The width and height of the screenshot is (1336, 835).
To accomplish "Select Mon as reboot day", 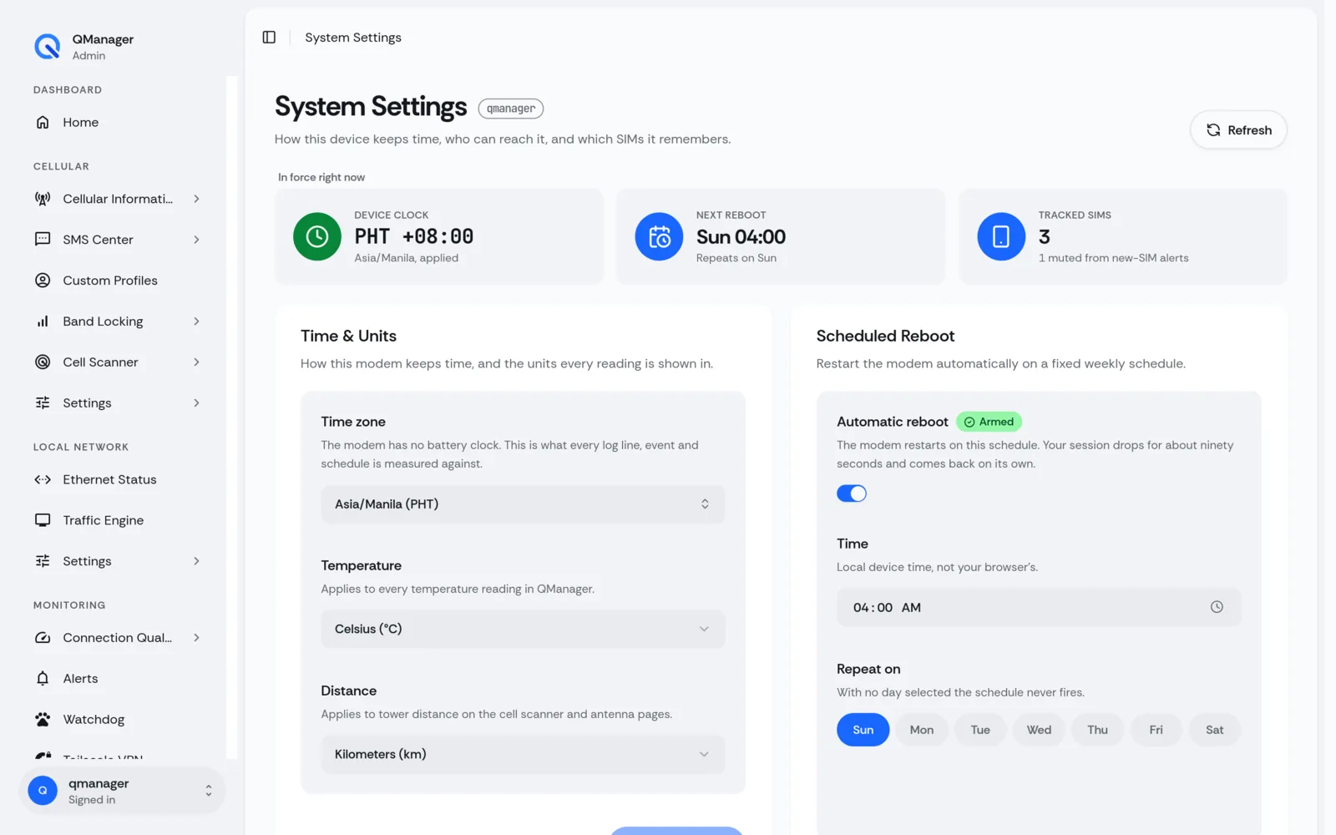I will pos(922,730).
